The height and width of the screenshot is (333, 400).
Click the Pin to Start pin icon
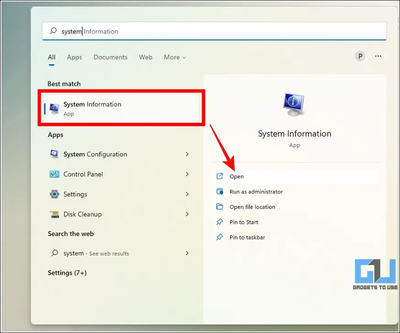220,222
